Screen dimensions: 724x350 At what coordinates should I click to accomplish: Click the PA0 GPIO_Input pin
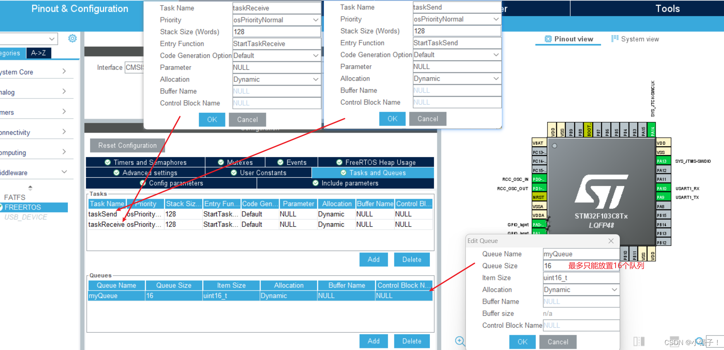(x=539, y=225)
